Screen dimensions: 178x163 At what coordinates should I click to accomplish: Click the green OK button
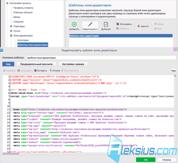pos(146,160)
